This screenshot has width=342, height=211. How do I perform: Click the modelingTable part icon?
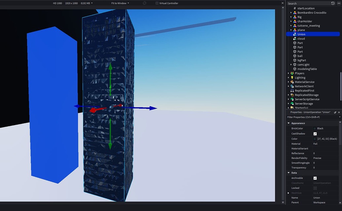(295, 69)
